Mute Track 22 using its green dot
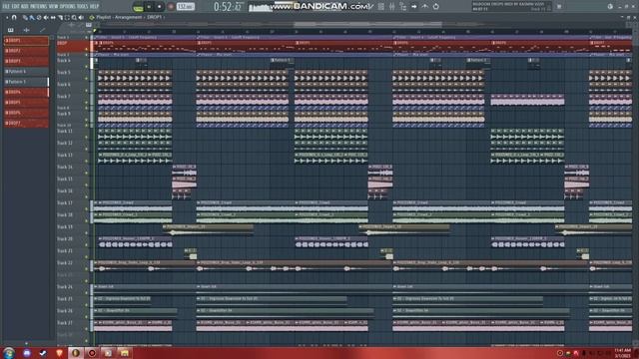 [x=87, y=269]
